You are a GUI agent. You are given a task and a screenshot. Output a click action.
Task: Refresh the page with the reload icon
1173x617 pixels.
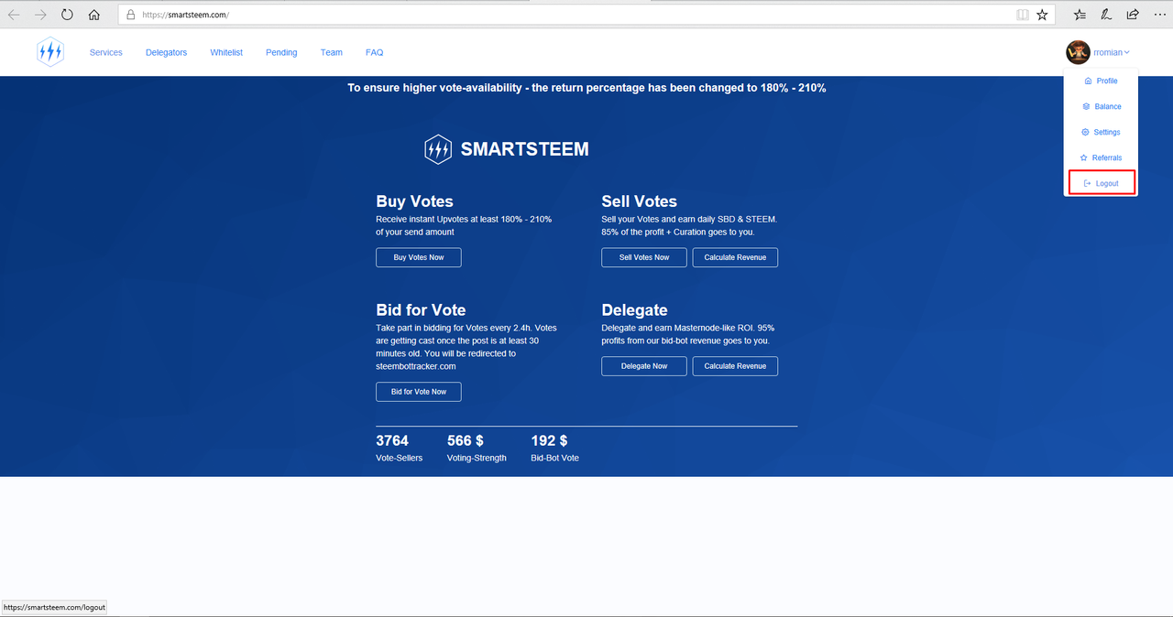click(x=67, y=15)
